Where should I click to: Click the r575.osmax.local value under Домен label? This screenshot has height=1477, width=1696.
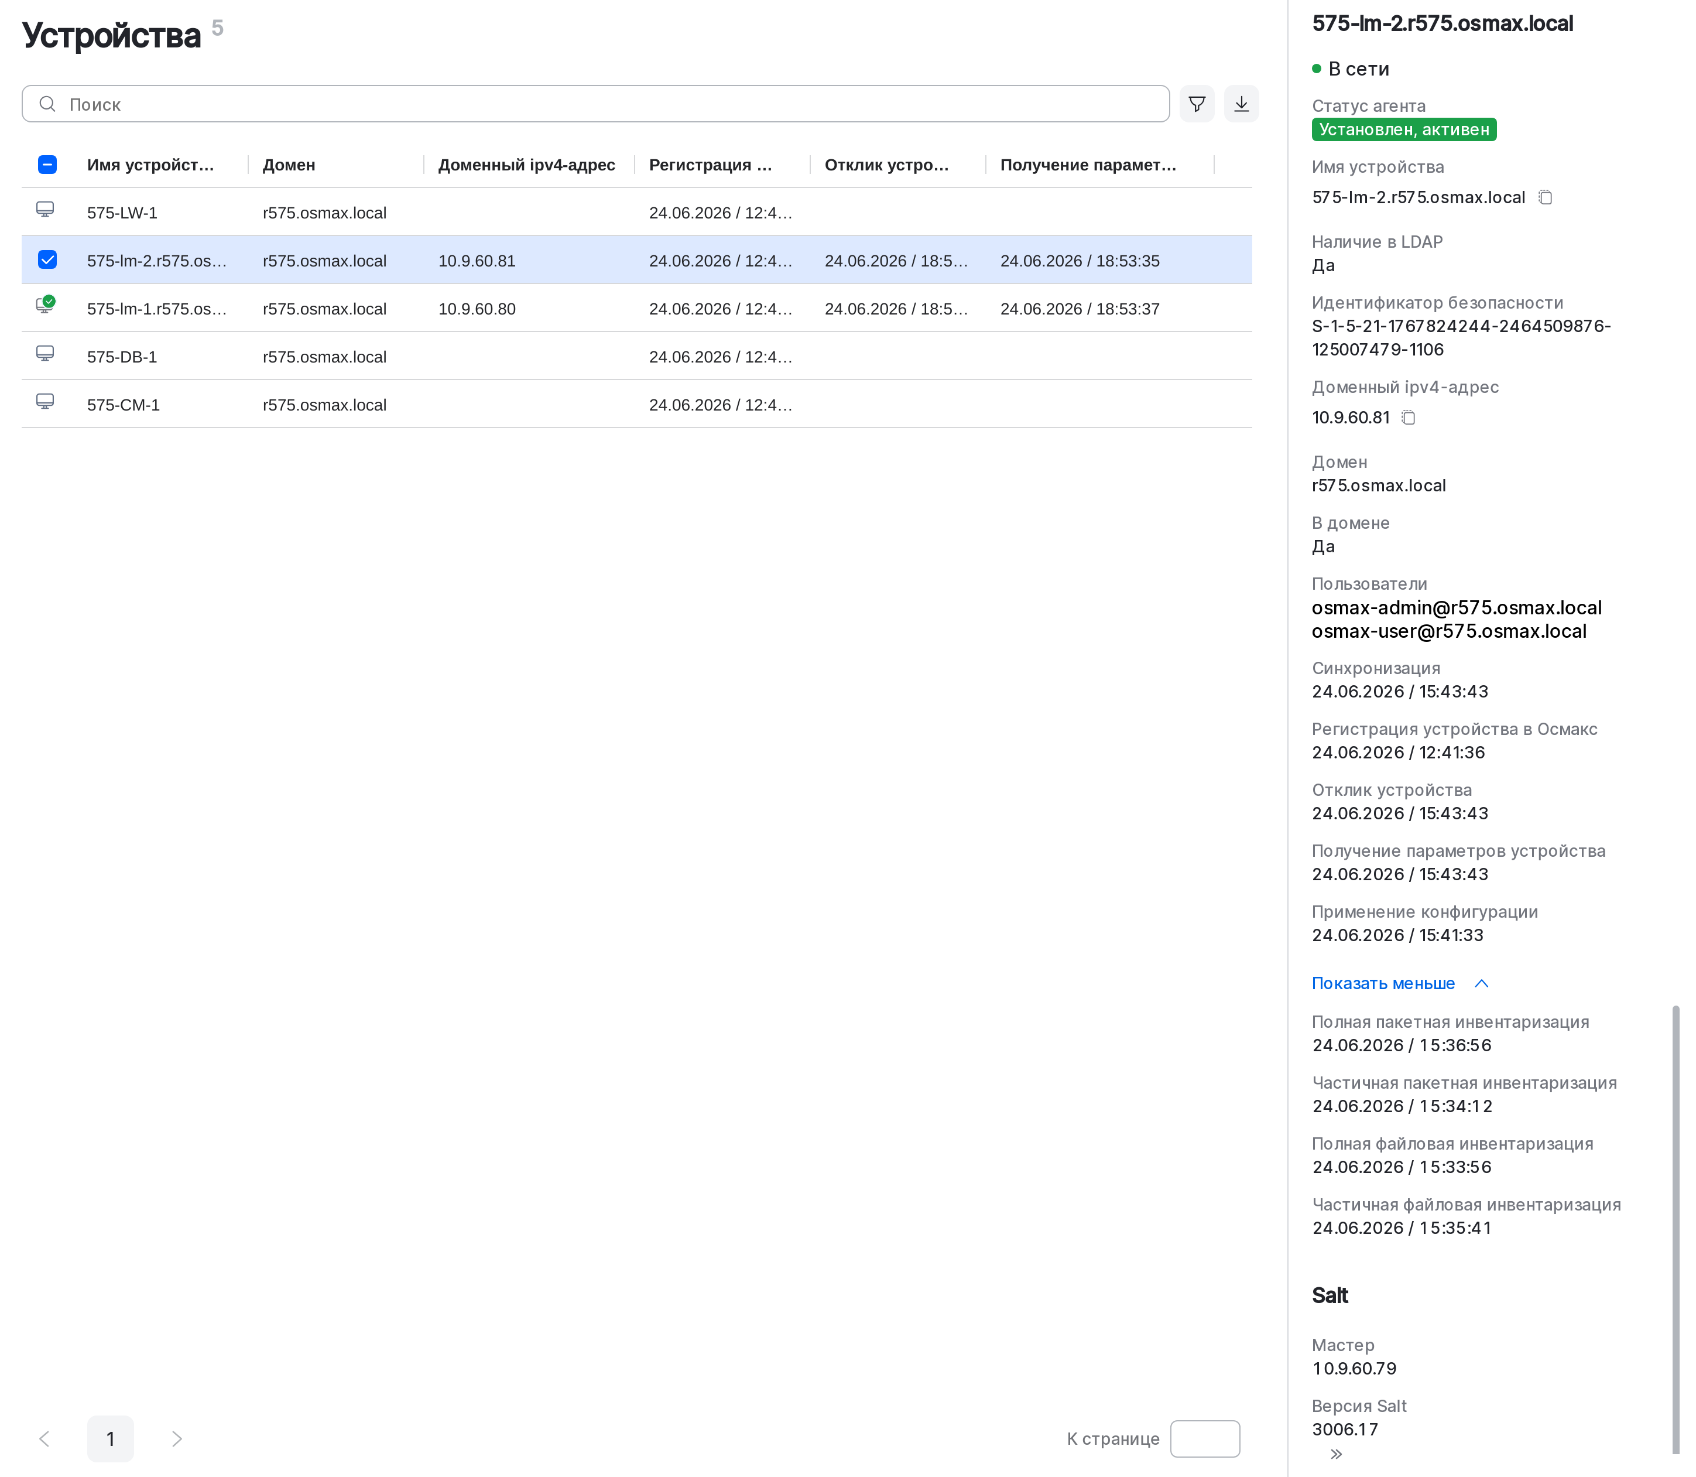(1379, 486)
